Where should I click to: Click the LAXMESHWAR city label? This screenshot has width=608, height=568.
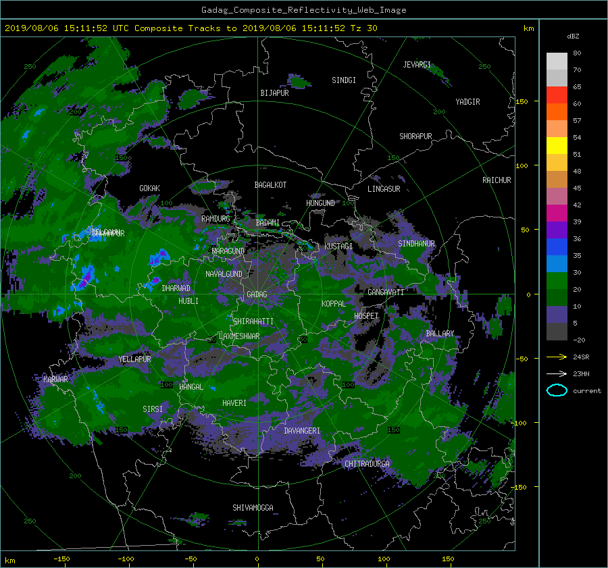239,336
